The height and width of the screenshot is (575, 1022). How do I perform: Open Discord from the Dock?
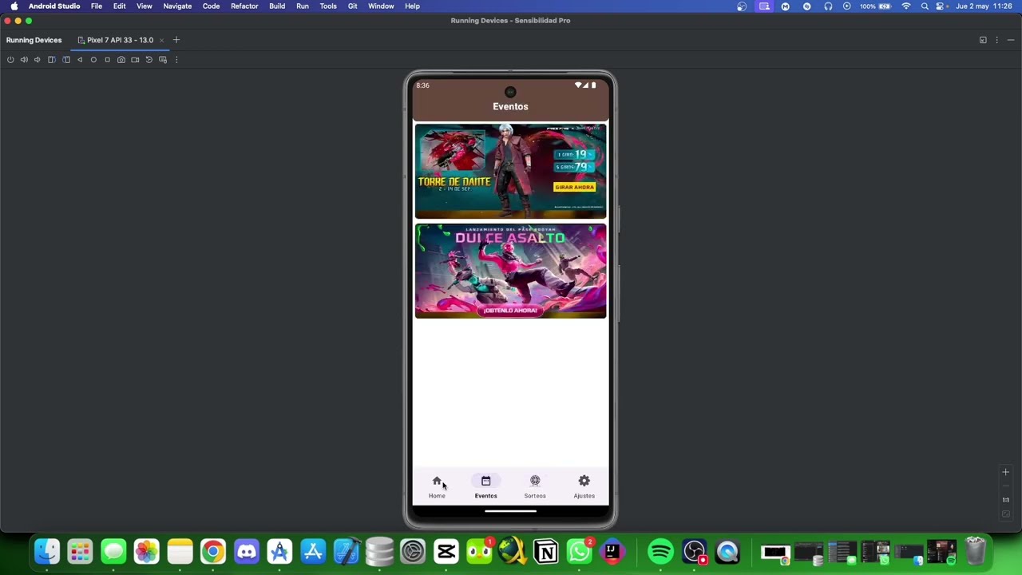247,552
